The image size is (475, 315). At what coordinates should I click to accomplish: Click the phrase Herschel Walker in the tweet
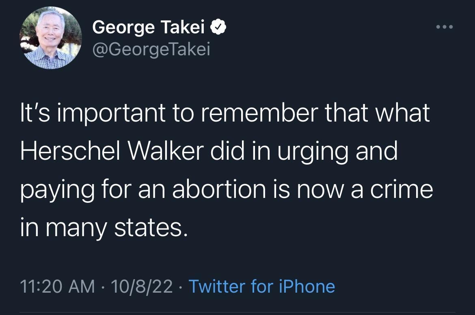point(112,152)
